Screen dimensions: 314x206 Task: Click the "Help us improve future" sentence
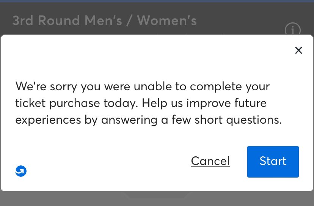(204, 104)
